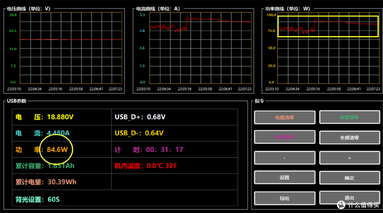
Task: Click the 指令 panel heading
Action: coord(259,101)
